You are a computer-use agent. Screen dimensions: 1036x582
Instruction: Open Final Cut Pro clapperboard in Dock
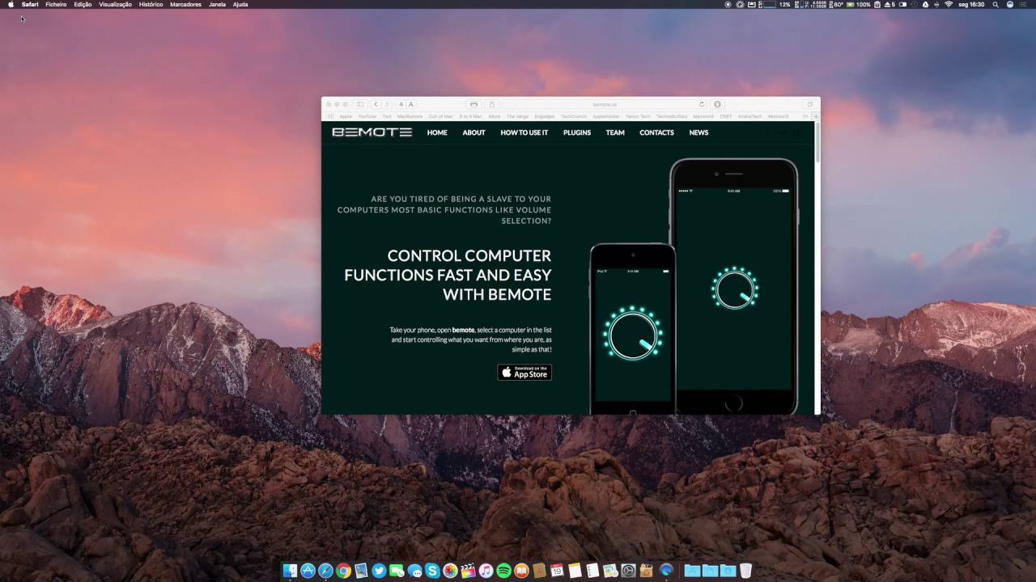pos(468,571)
